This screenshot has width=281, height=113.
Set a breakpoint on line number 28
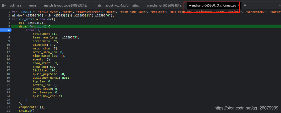click(8, 111)
